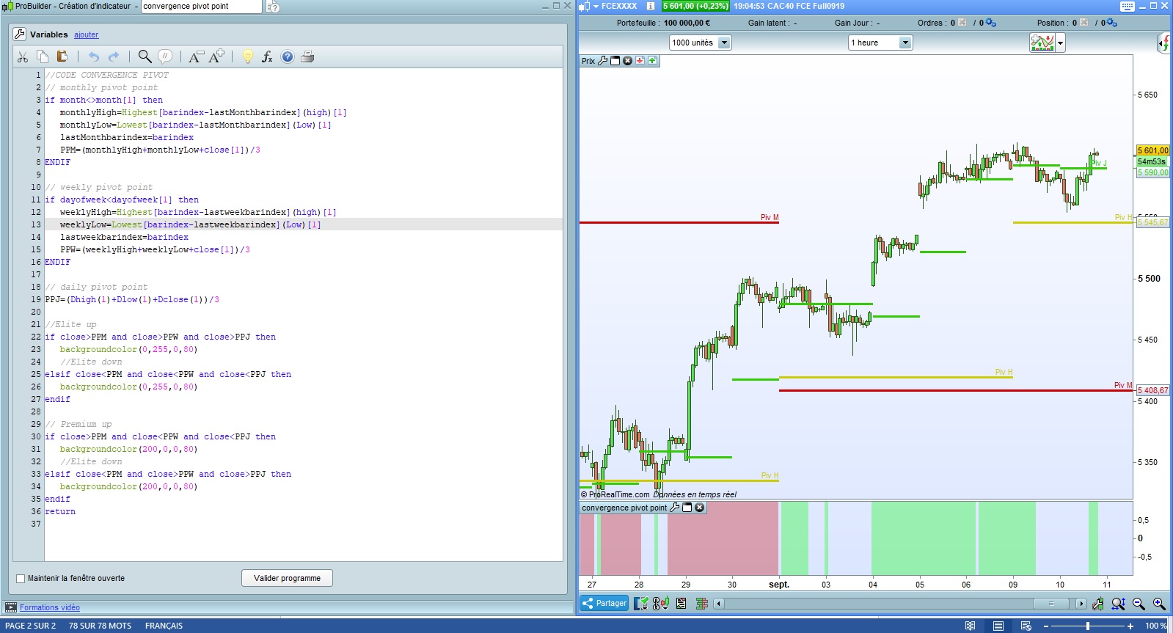Open the order book icon in bottom toolbar
The height and width of the screenshot is (633, 1173).
pos(702,603)
